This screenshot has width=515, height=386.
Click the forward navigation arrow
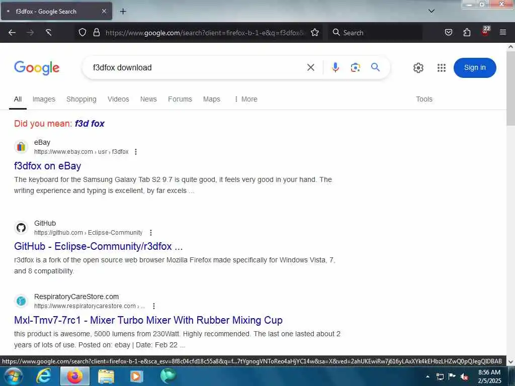click(x=30, y=33)
